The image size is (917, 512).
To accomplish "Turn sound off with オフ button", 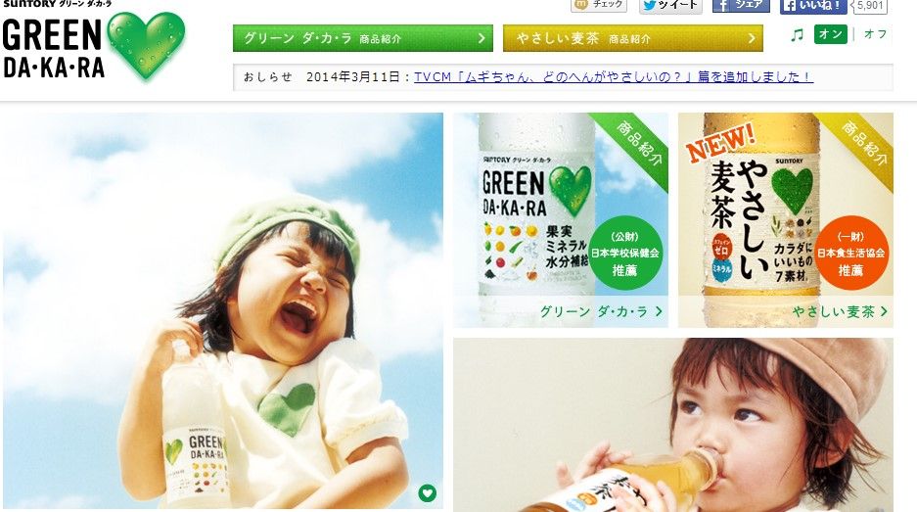I will click(x=876, y=34).
